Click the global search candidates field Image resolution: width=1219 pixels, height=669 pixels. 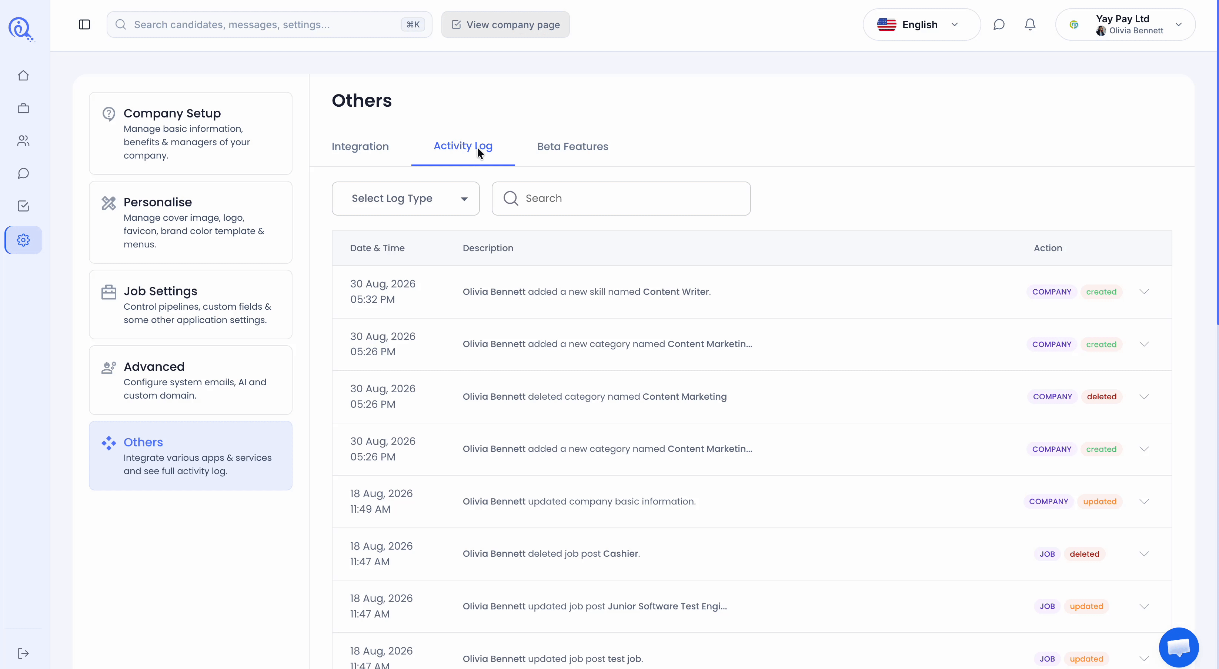269,24
